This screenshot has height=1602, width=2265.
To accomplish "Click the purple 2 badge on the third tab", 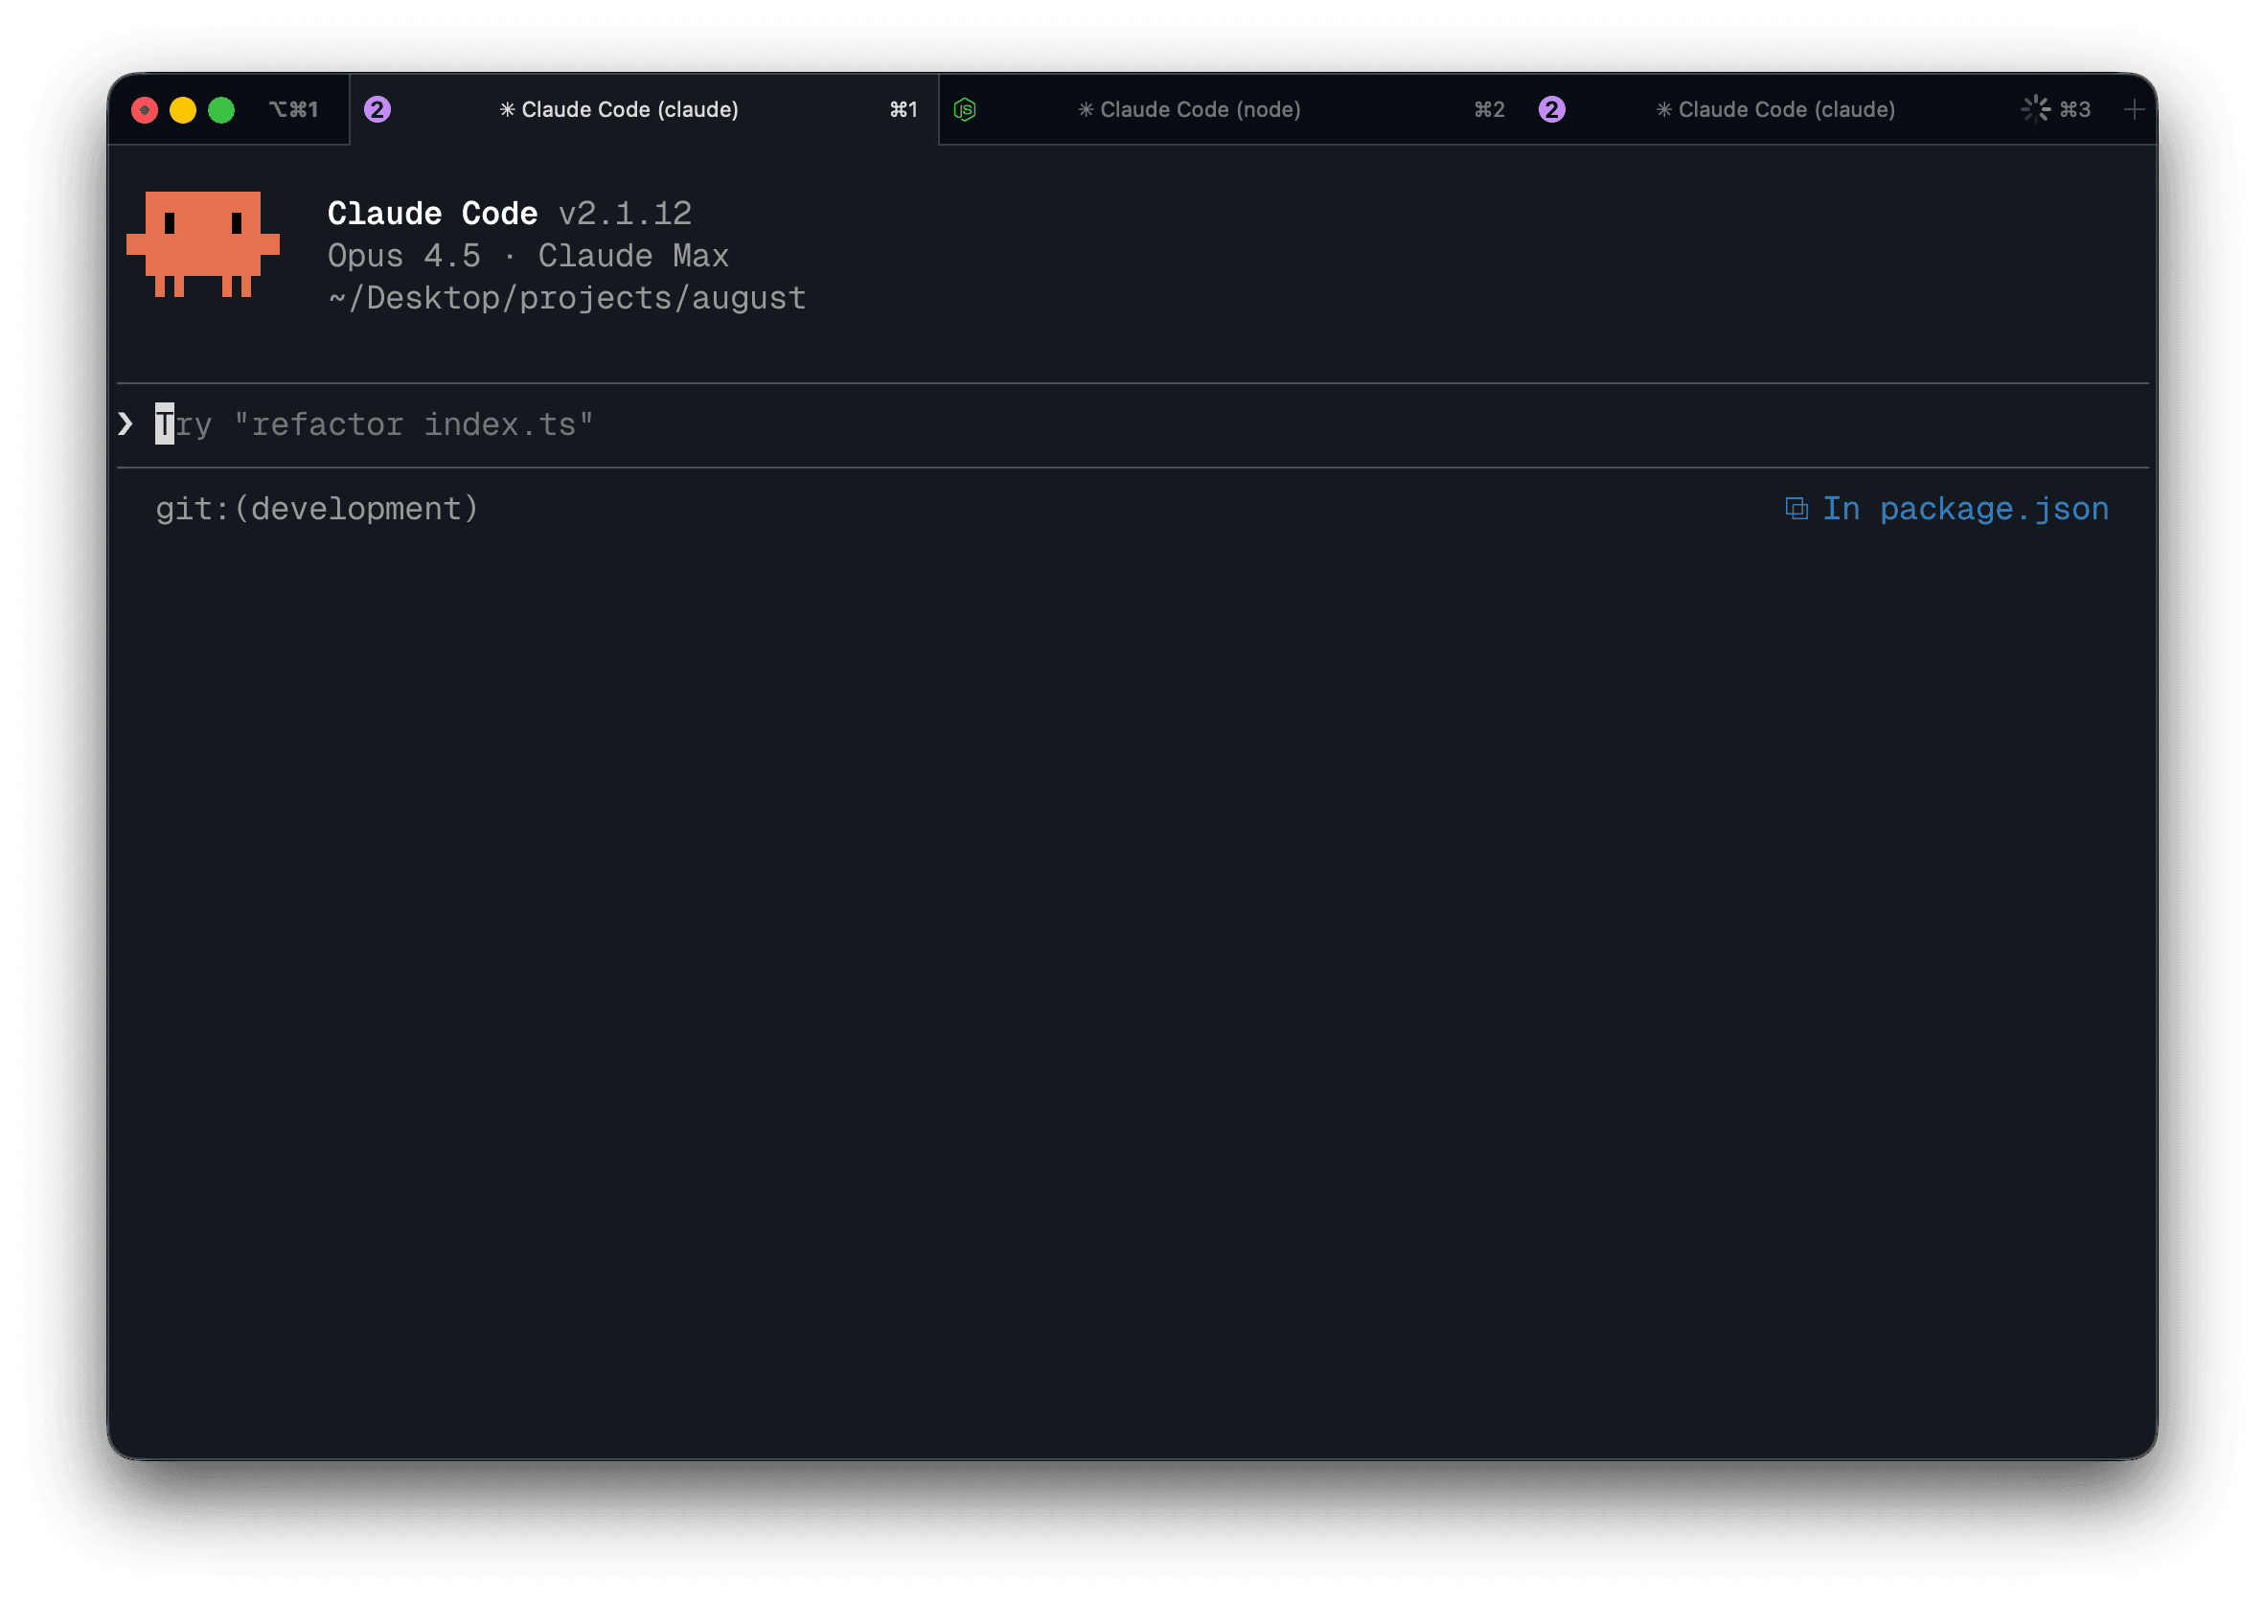I will tap(1552, 109).
